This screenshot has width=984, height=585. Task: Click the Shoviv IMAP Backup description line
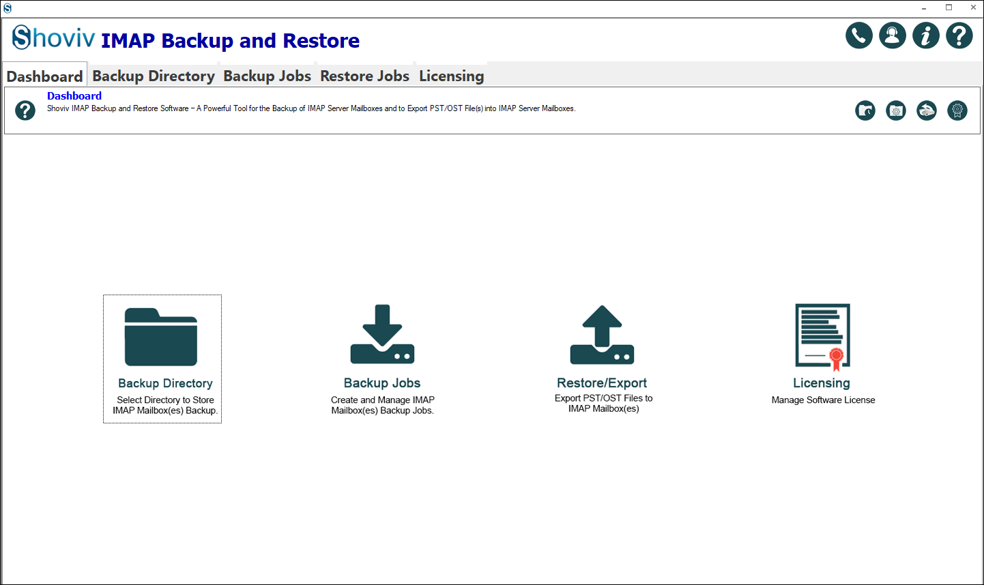pos(311,108)
